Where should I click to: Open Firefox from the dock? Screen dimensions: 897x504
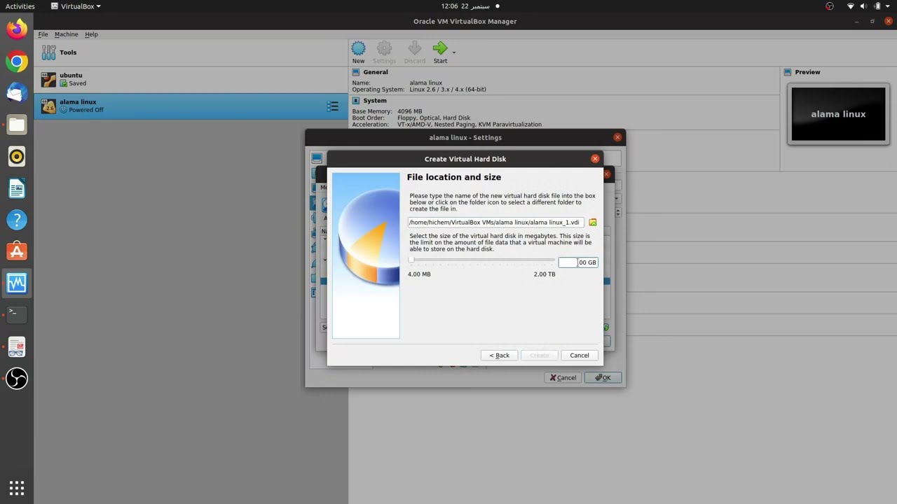[17, 29]
